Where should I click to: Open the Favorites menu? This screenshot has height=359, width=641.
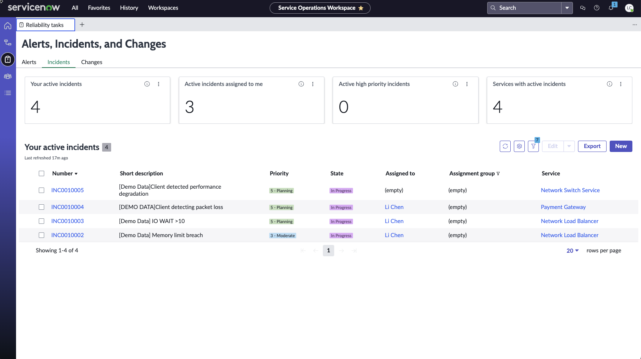coord(99,8)
